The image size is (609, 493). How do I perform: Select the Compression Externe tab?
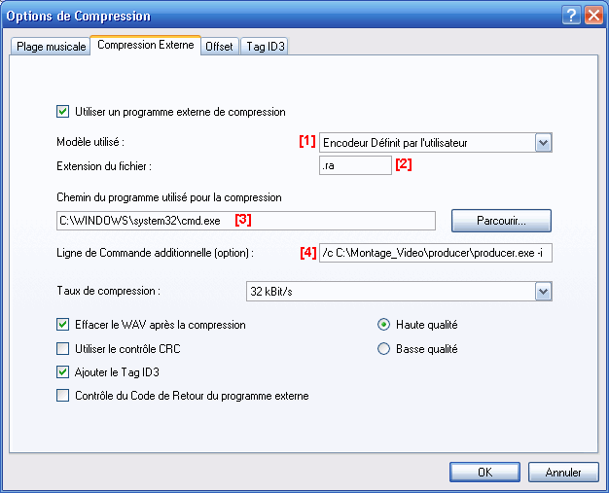point(146,45)
